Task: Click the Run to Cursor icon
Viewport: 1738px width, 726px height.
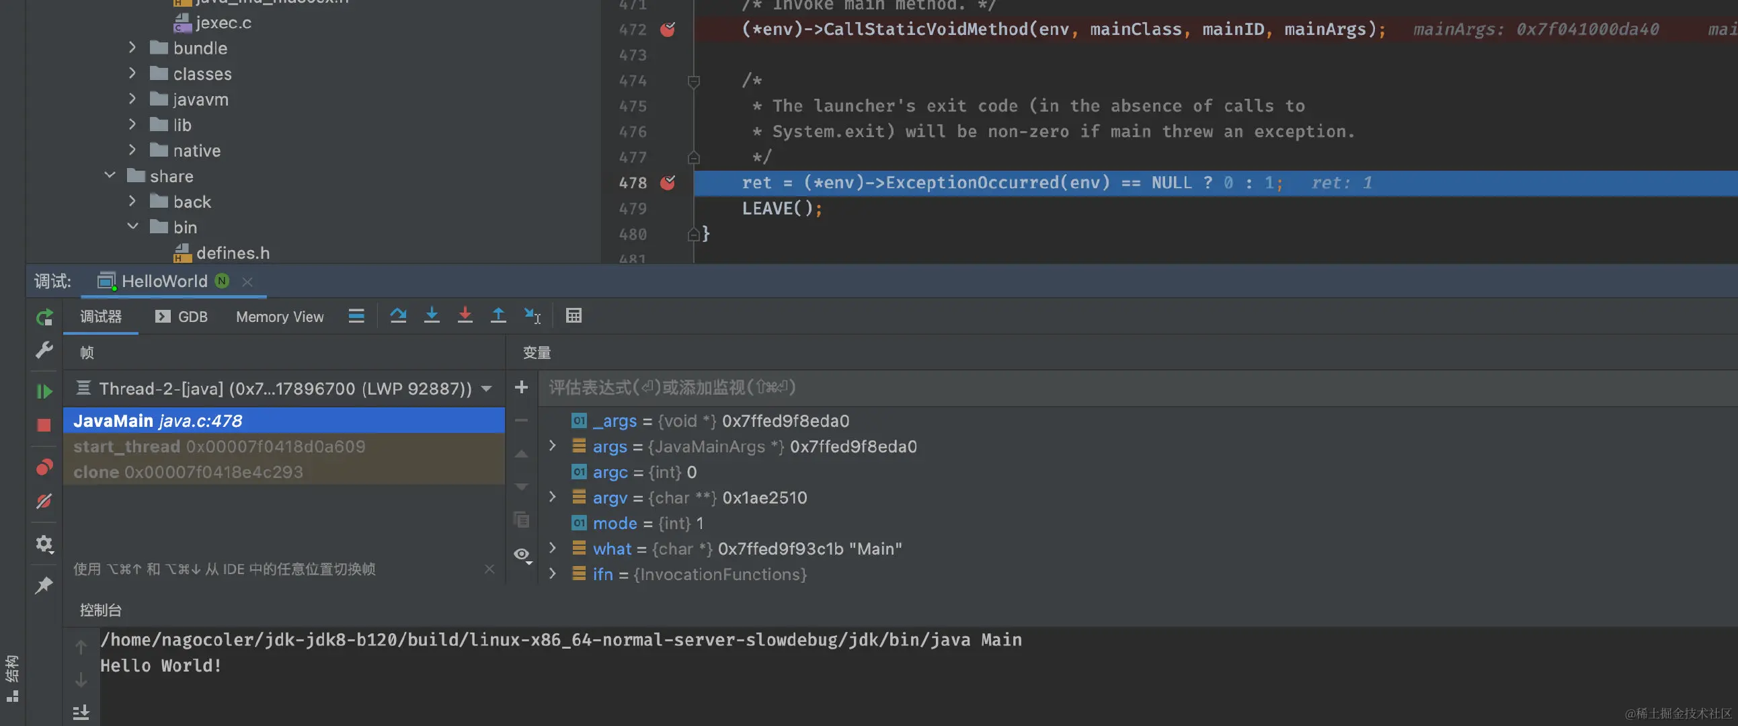Action: point(532,316)
